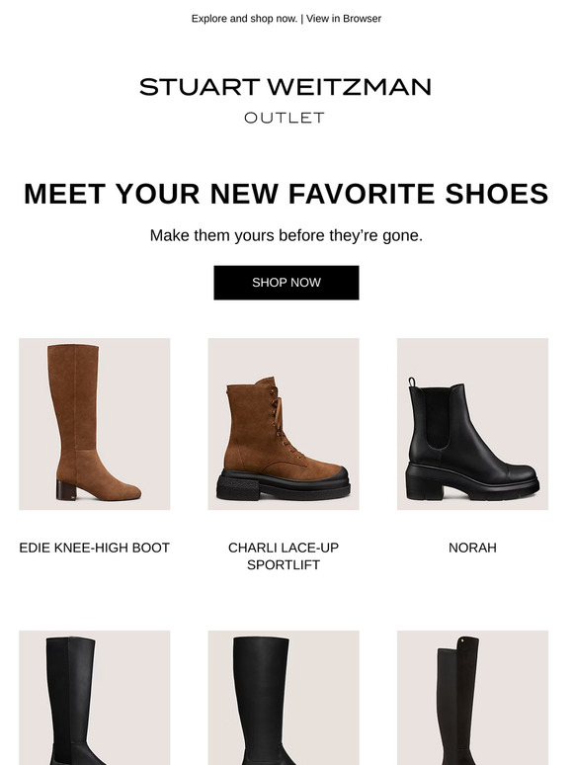Open the black Norah Chelsea boot image
This screenshot has width=573, height=765.
(x=472, y=424)
